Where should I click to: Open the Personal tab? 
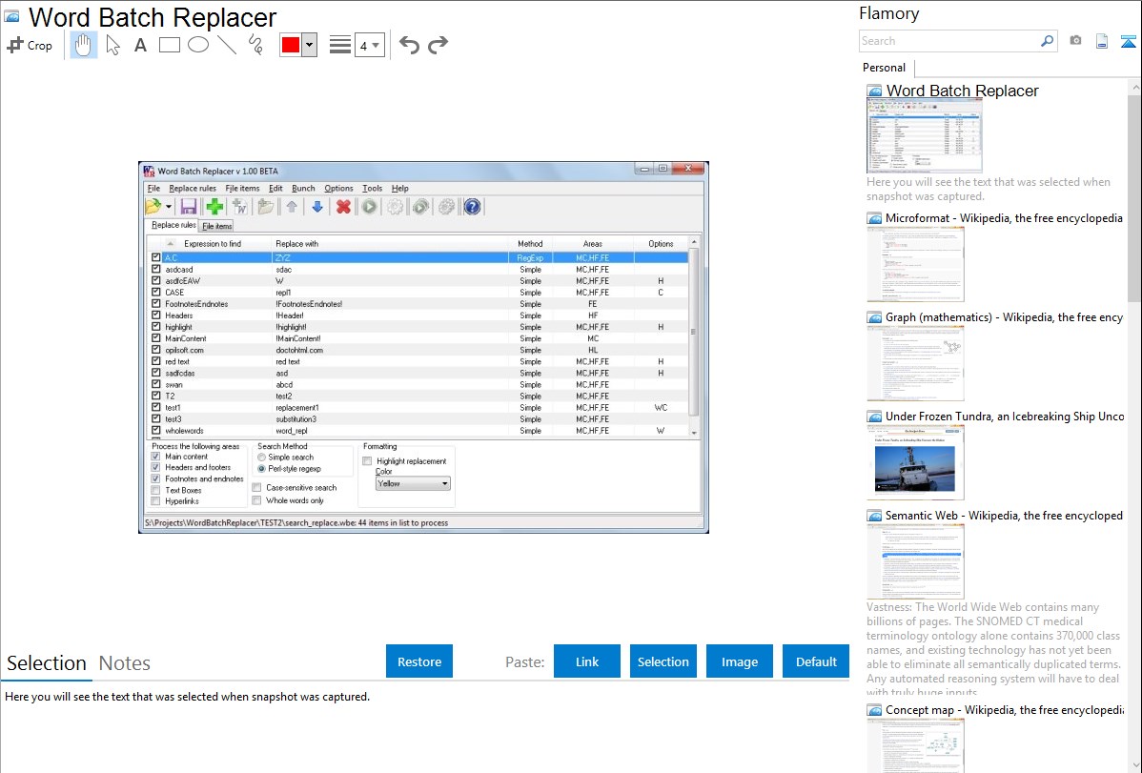884,68
